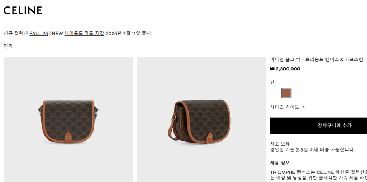The width and height of the screenshot is (367, 182).
Task: View the front-facing bag product image
Action: click(x=68, y=119)
